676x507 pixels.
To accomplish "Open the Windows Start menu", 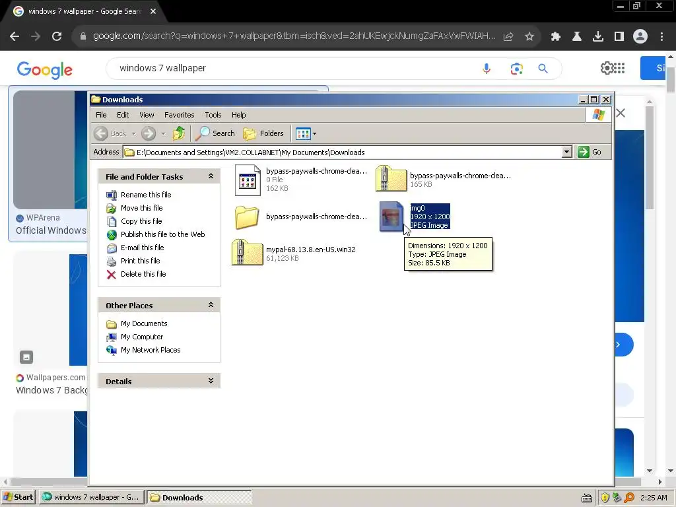I will [18, 497].
